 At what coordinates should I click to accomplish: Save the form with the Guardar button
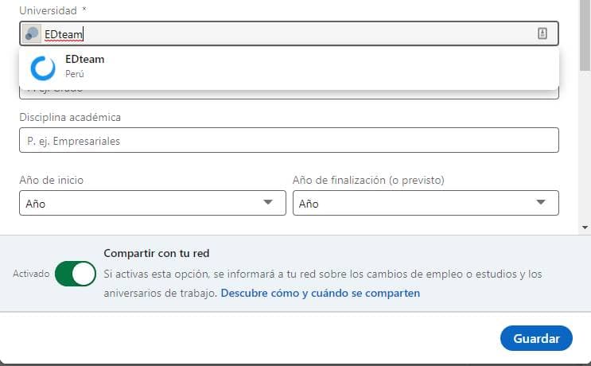(536, 338)
